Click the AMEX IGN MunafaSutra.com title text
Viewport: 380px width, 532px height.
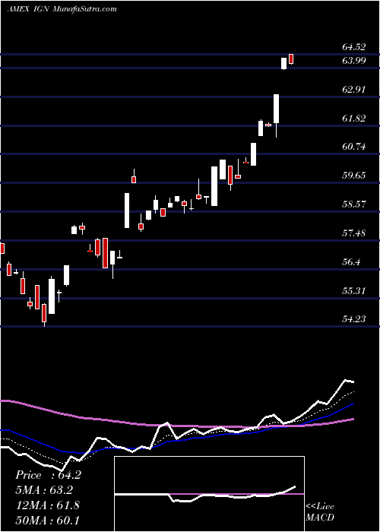(62, 9)
